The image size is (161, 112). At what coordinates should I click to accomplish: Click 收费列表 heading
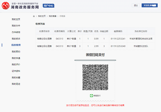[x=40, y=24]
